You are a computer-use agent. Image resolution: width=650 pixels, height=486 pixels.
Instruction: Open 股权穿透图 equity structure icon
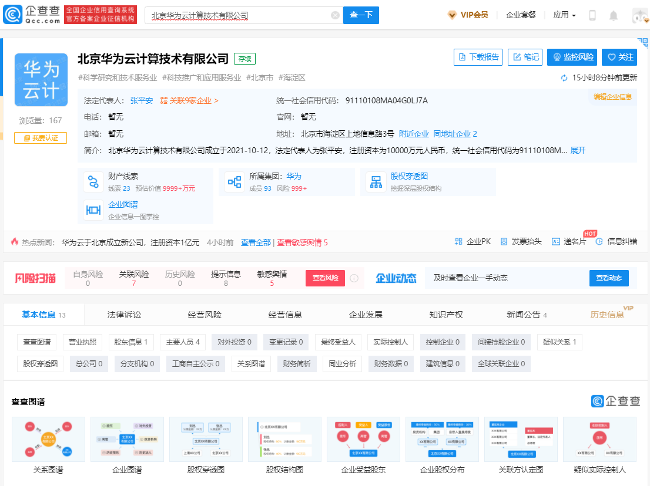(375, 182)
